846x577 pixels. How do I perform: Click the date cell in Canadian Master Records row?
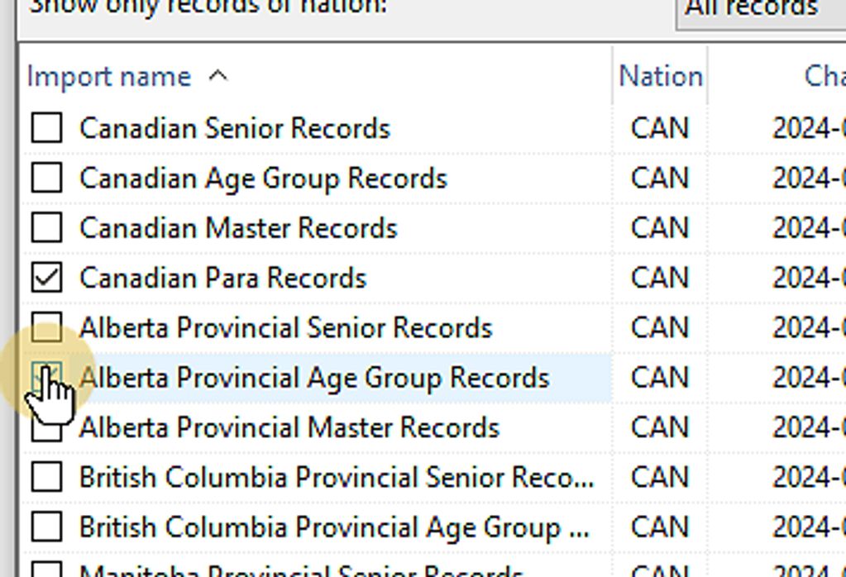808,227
